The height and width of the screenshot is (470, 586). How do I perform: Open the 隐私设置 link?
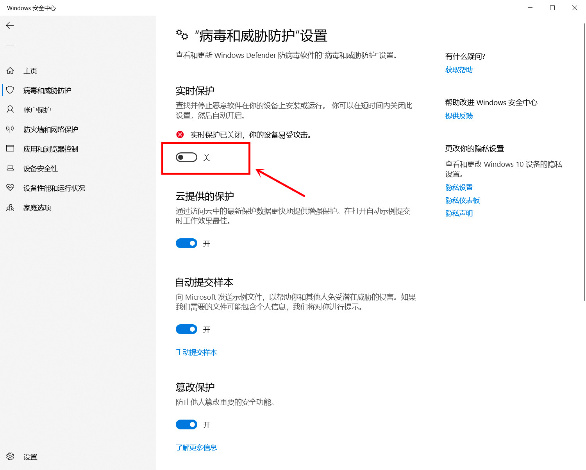tap(459, 188)
